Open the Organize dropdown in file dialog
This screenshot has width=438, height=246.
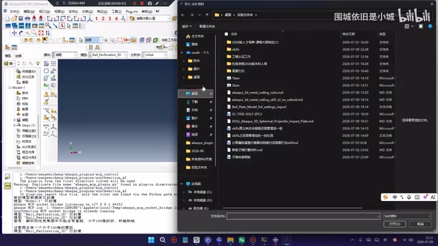pos(187,26)
